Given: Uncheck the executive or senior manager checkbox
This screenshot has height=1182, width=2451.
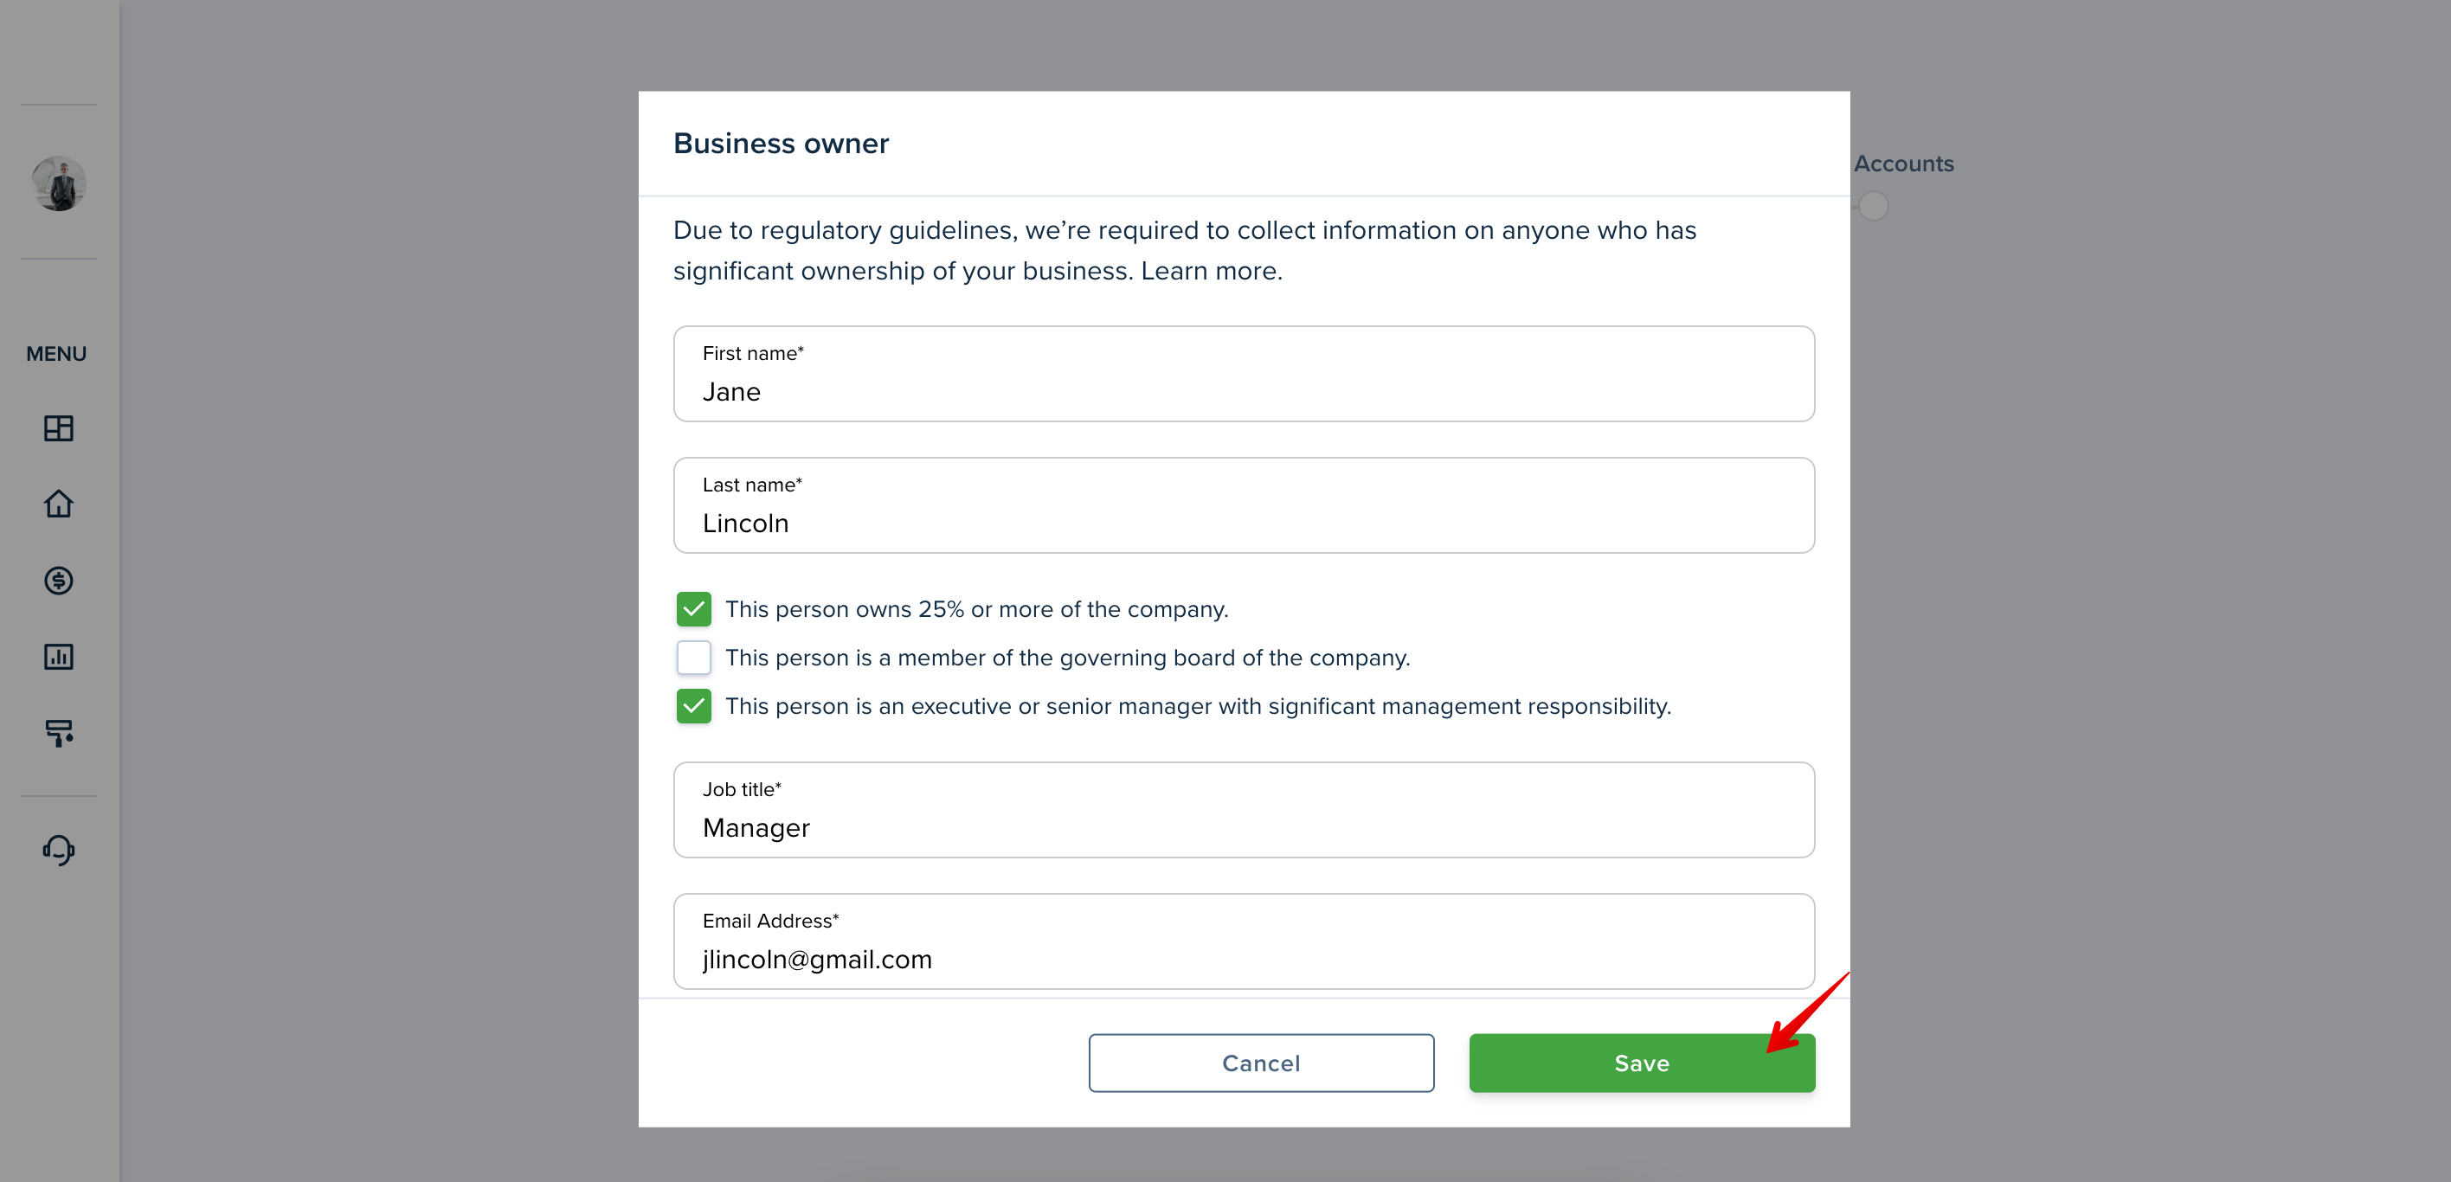Looking at the screenshot, I should click(x=693, y=705).
